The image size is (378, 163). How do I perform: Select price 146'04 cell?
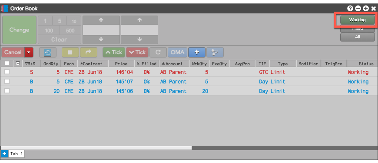124,72
